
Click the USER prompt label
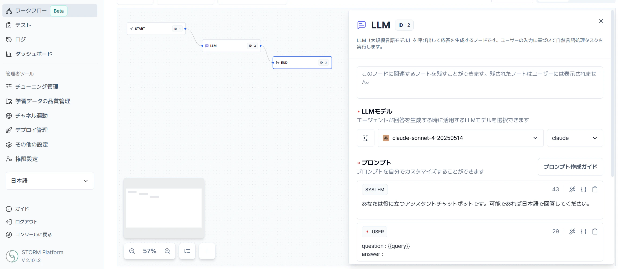click(374, 232)
